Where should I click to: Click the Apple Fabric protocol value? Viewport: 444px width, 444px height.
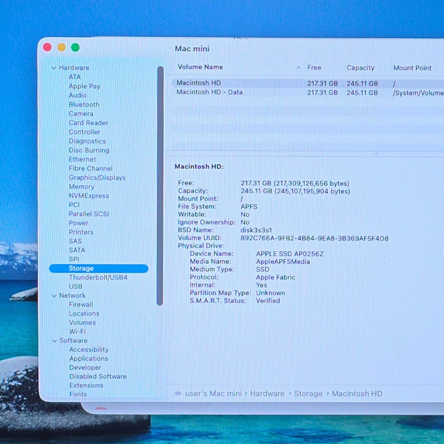276,277
